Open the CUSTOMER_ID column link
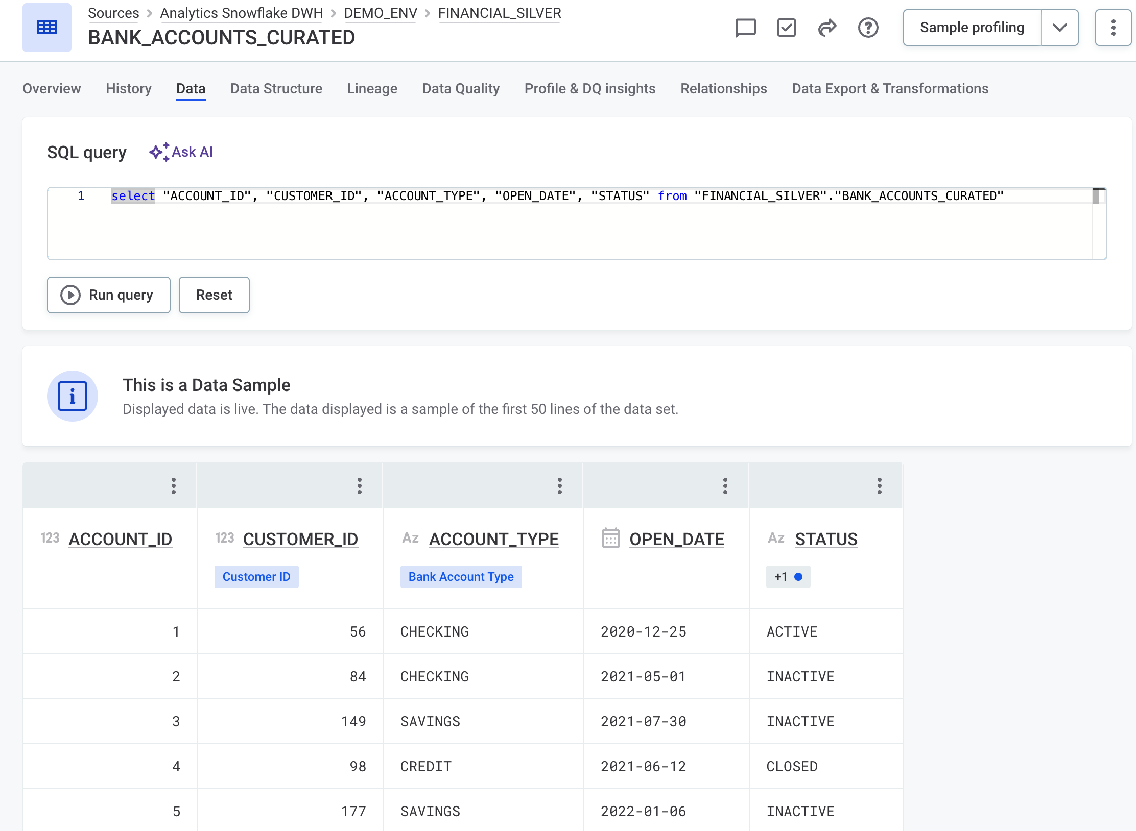The height and width of the screenshot is (831, 1136). [301, 539]
